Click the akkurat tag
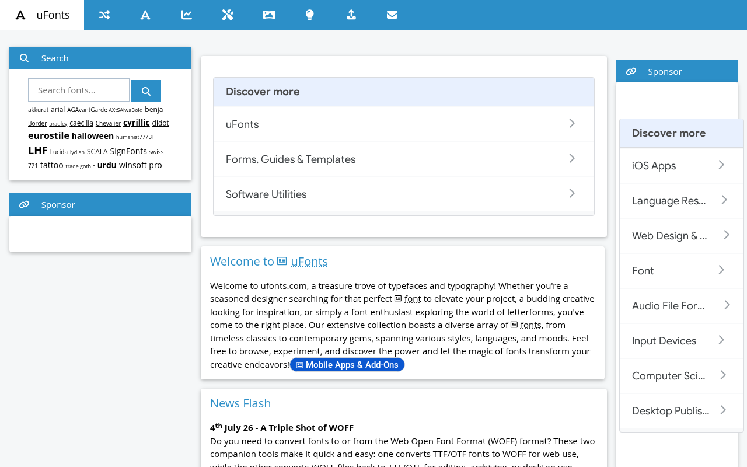The width and height of the screenshot is (747, 467). (x=38, y=110)
